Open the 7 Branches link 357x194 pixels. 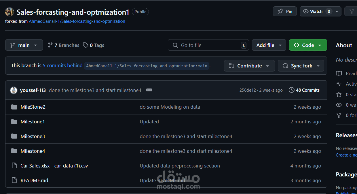point(64,45)
